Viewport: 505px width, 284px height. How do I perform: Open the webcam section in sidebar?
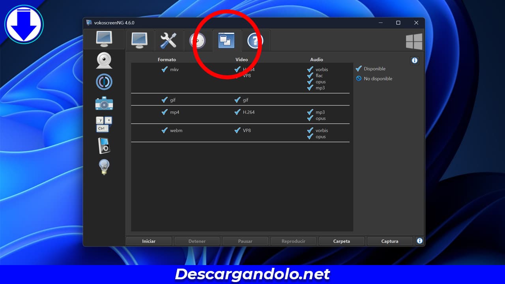click(x=104, y=61)
